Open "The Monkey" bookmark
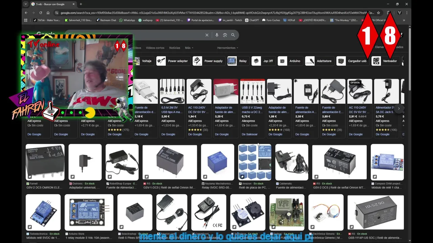This screenshot has width=433, height=243. [344, 20]
